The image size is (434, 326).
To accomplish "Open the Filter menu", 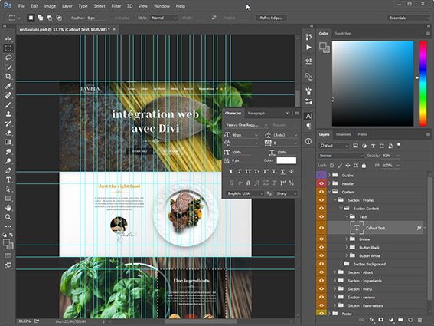I will click(x=116, y=6).
